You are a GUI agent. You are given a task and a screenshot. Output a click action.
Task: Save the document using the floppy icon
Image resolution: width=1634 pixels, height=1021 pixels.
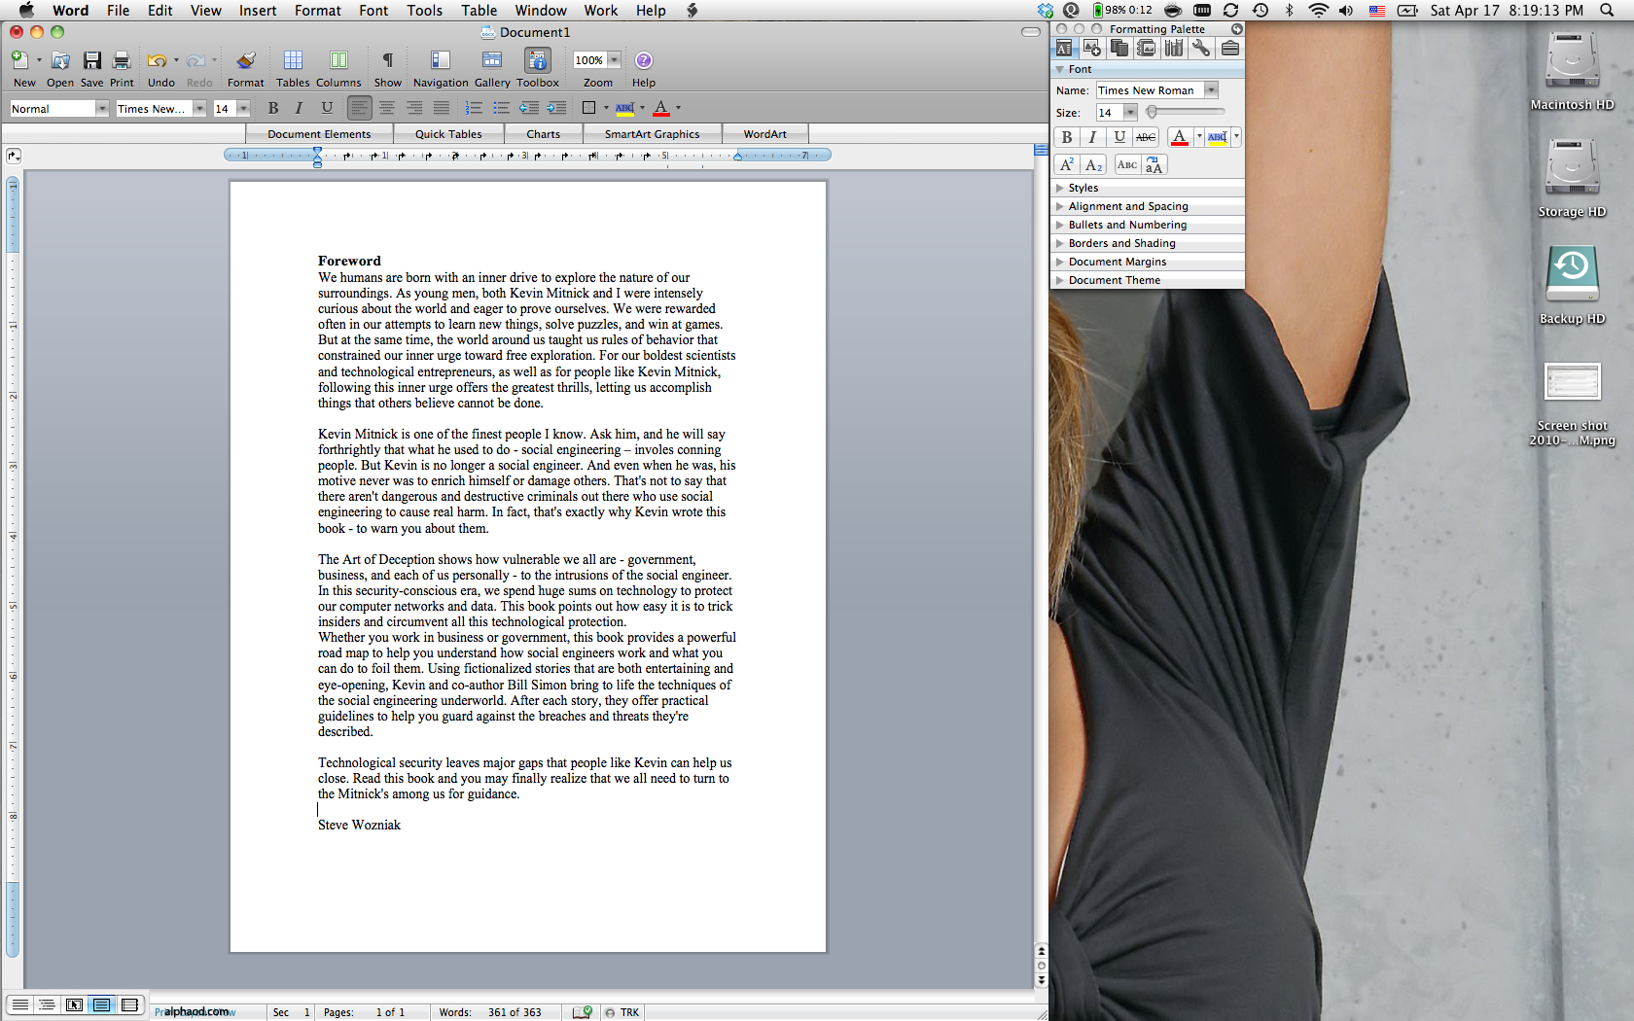coord(92,60)
